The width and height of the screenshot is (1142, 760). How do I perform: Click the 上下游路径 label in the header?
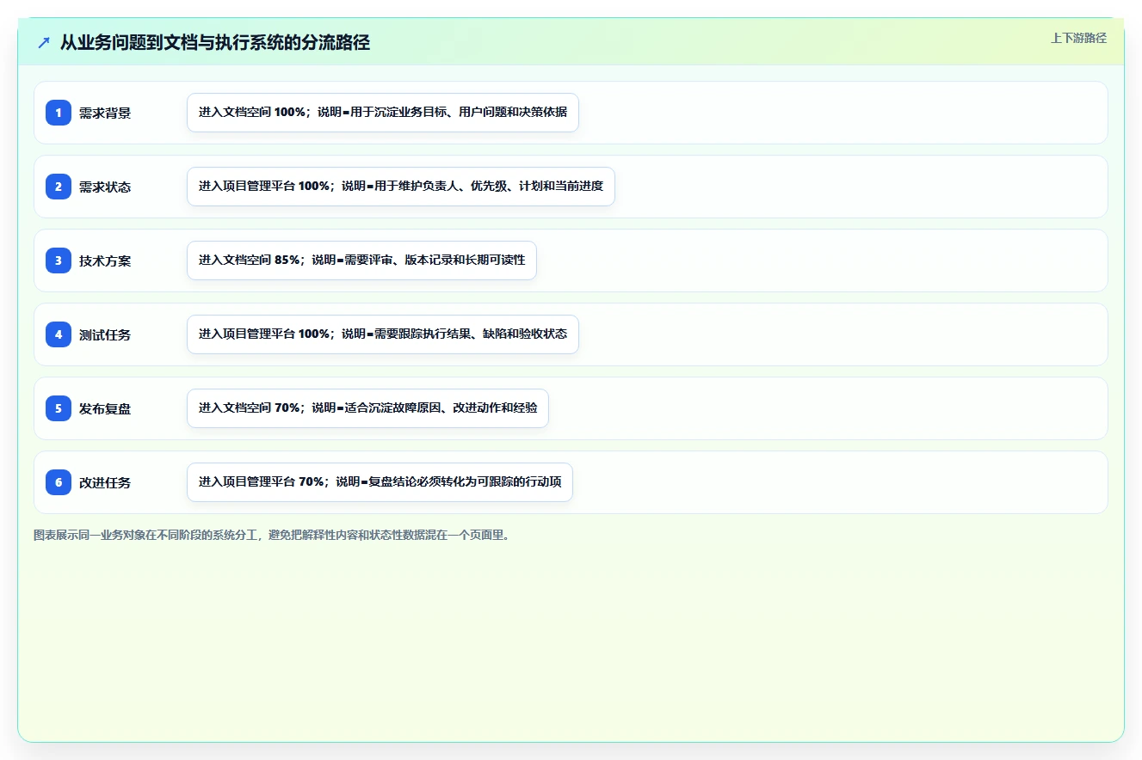click(1078, 38)
